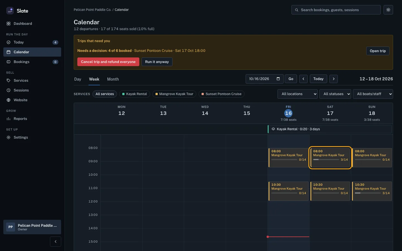Click the Sessions clock icon
Screen dimensions: 402x251
[x=8, y=90]
